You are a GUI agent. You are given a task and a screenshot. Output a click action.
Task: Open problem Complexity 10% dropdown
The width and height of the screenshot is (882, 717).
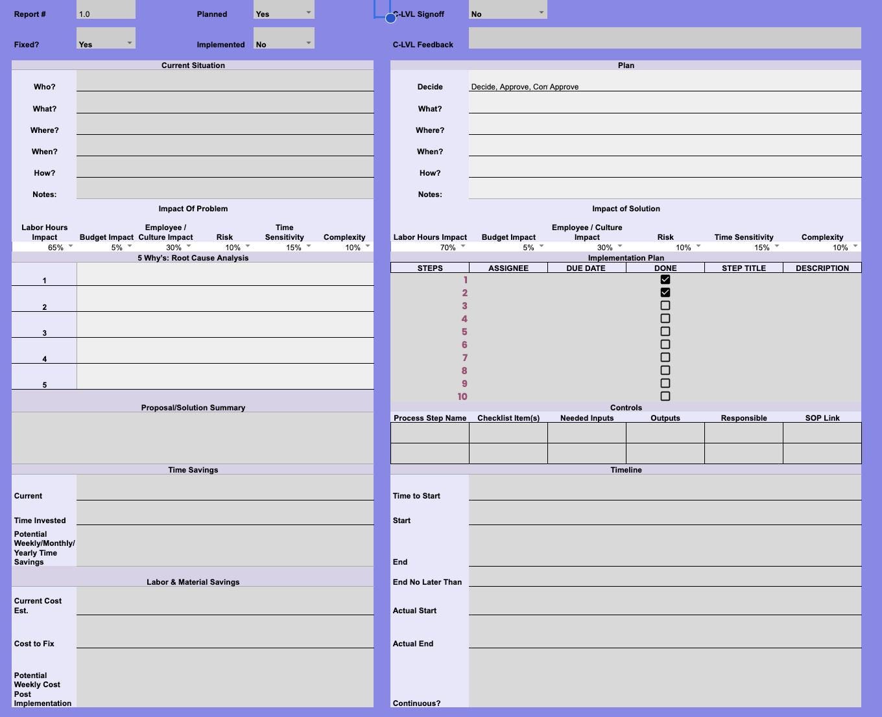[368, 246]
